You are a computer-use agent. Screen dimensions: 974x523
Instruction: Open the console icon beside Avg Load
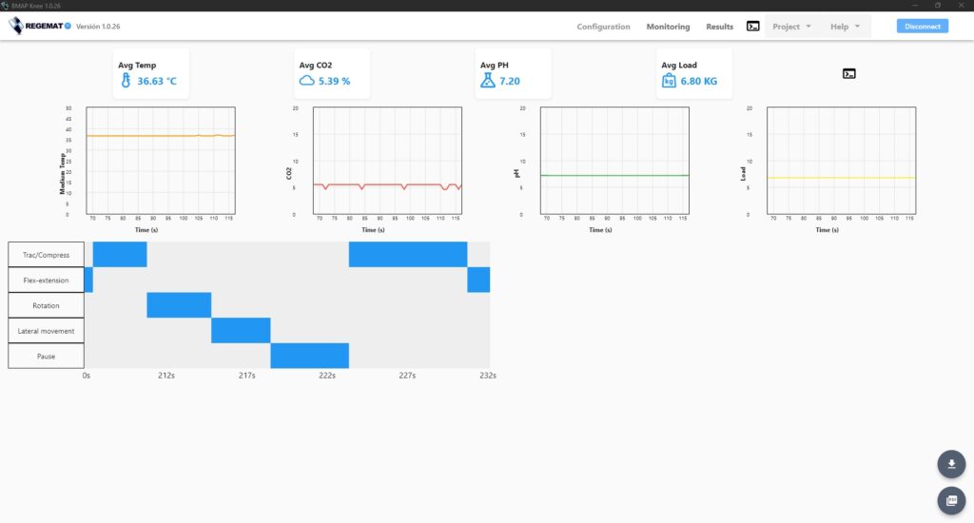click(x=848, y=73)
